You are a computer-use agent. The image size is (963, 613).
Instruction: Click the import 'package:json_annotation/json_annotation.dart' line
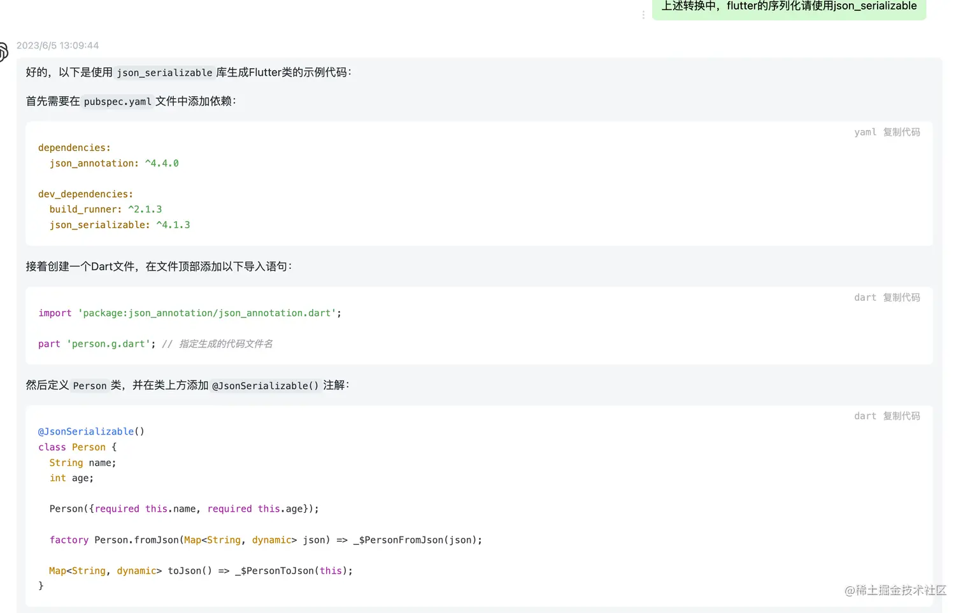pyautogui.click(x=190, y=313)
